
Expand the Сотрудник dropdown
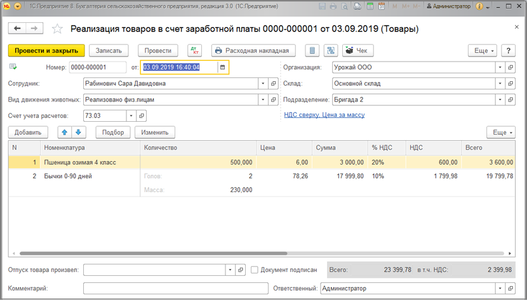(x=263, y=84)
